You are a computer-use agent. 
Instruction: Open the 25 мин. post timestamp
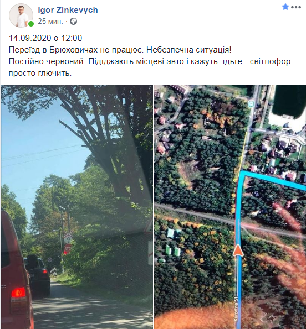pyautogui.click(x=50, y=22)
